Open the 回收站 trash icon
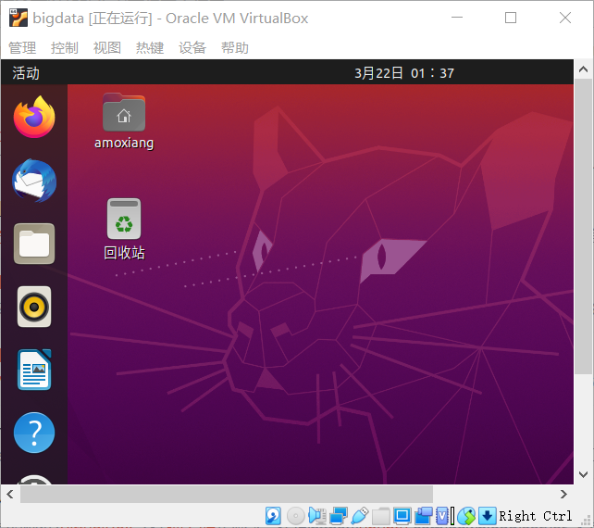Image resolution: width=594 pixels, height=528 pixels. click(124, 230)
